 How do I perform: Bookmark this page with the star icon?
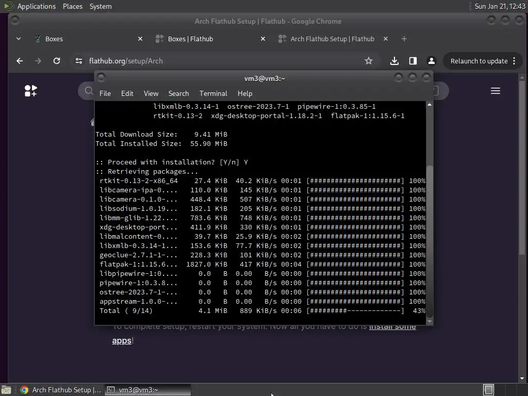[368, 61]
